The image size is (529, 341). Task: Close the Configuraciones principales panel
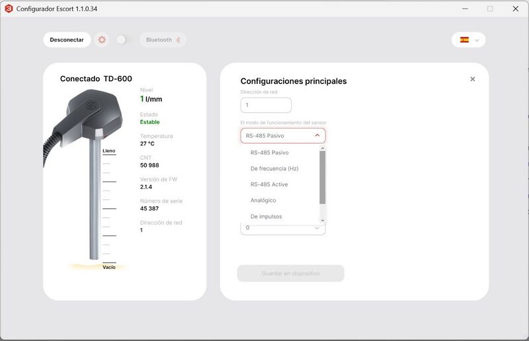(472, 78)
